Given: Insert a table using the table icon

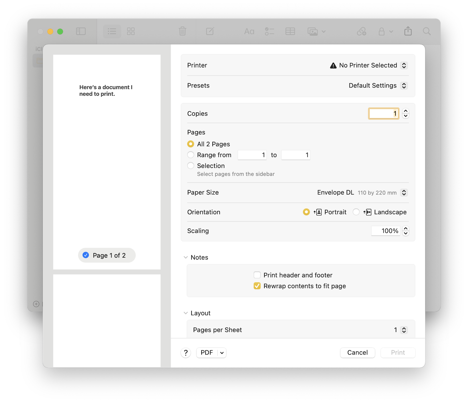Looking at the screenshot, I should (290, 31).
